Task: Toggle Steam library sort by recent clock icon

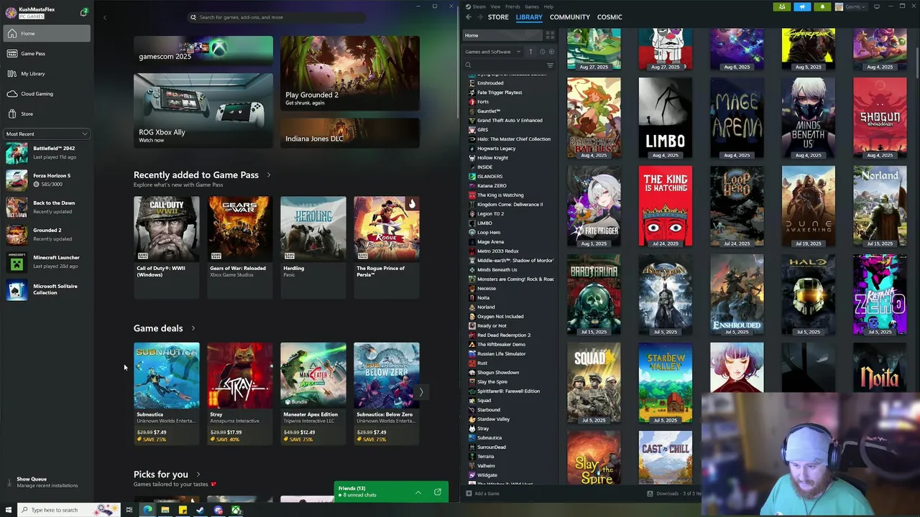Action: click(543, 52)
